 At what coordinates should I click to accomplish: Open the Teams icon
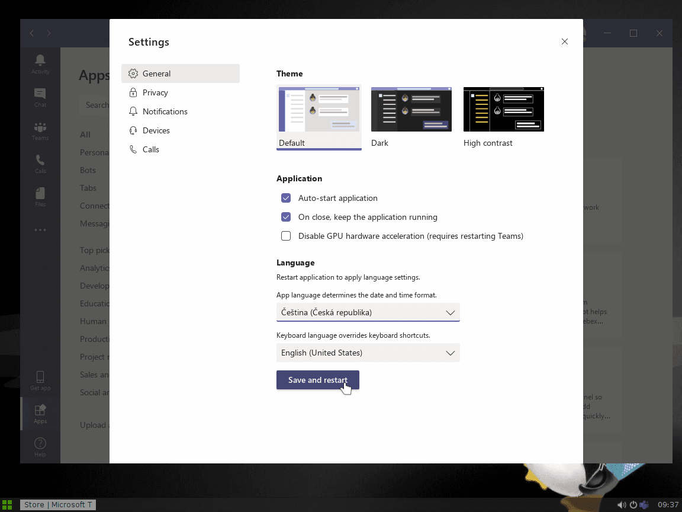click(40, 130)
